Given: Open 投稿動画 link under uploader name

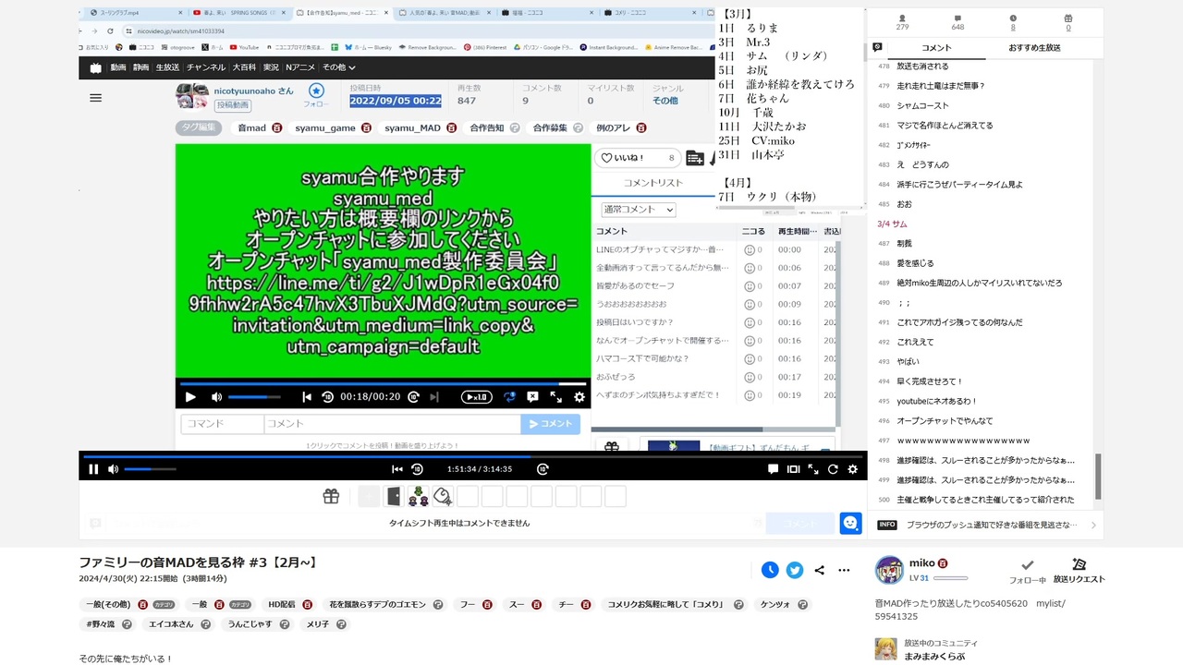Looking at the screenshot, I should 234,105.
